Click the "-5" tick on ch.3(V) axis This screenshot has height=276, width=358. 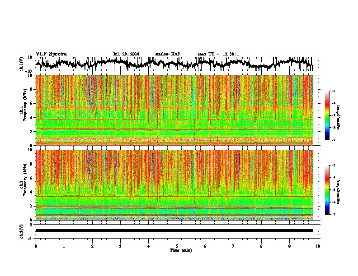click(x=31, y=239)
